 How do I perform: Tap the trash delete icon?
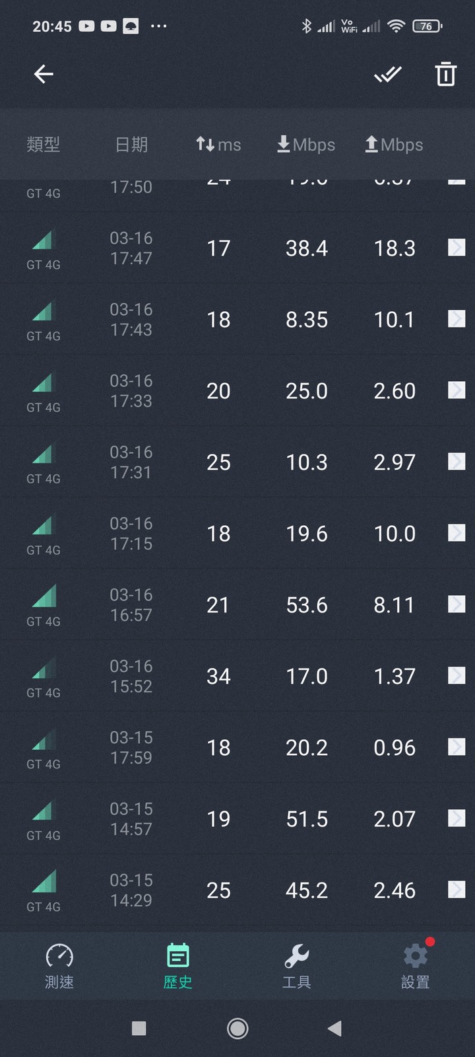(x=446, y=74)
